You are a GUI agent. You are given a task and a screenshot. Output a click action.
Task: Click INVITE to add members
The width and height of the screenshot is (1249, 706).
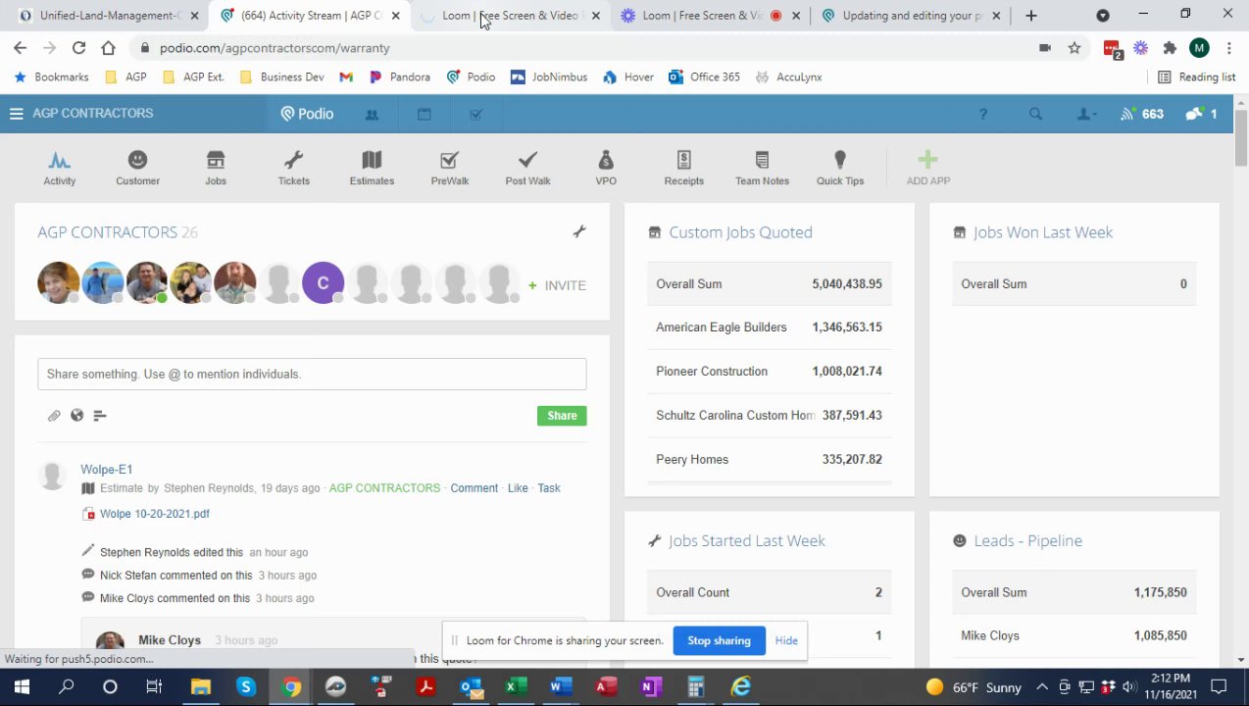[557, 285]
